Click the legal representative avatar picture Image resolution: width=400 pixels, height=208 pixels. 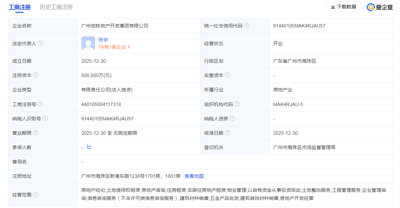point(88,43)
